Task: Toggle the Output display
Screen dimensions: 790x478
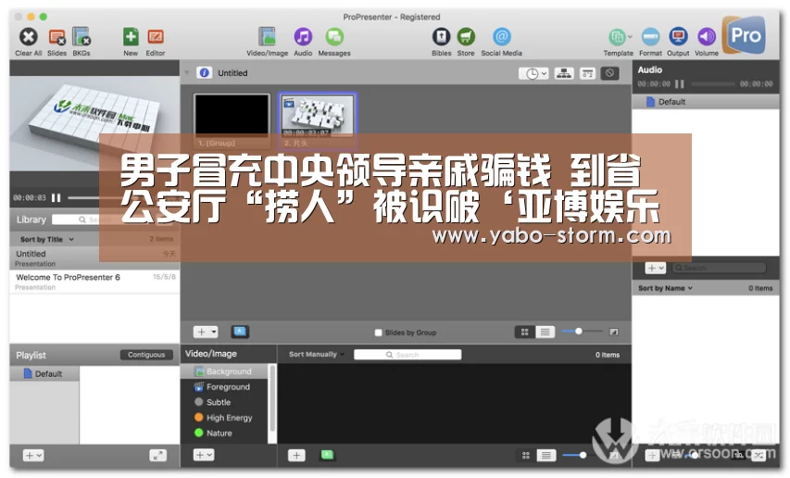Action: point(678,37)
